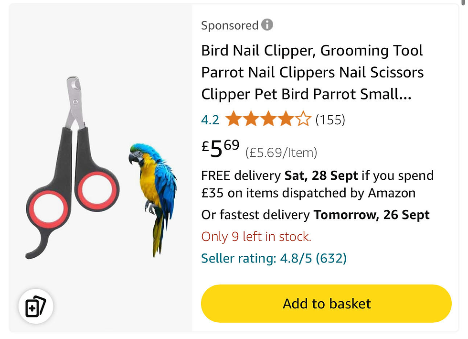
Task: Tap the add-to-collection icon below the product image
Action: click(x=36, y=306)
